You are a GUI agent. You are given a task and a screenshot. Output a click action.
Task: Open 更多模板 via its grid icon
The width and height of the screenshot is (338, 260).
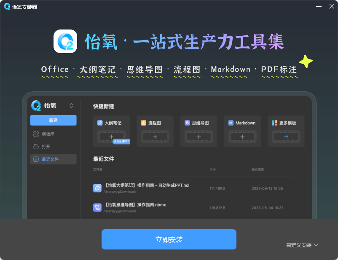coord(274,123)
